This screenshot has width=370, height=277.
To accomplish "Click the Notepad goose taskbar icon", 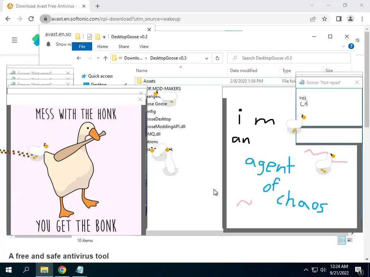I will tap(80, 270).
